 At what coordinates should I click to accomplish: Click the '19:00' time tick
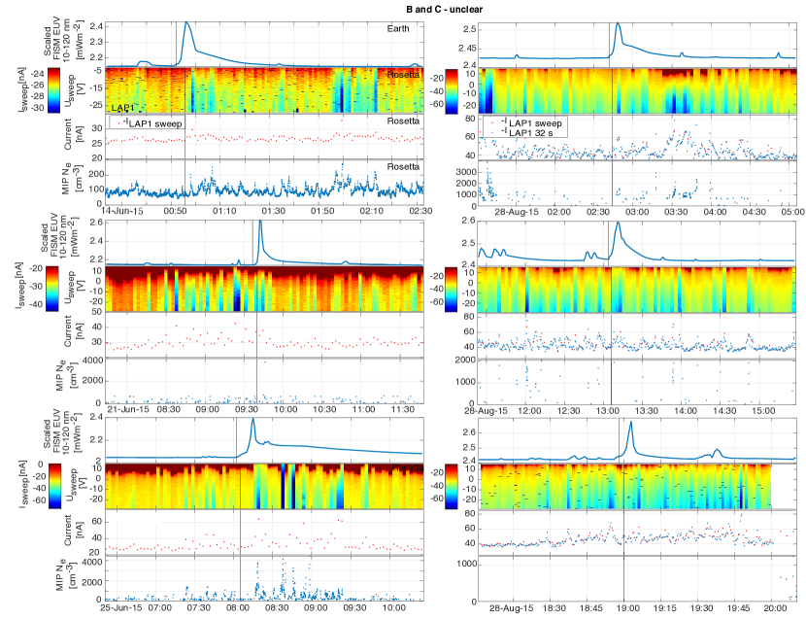pos(628,608)
